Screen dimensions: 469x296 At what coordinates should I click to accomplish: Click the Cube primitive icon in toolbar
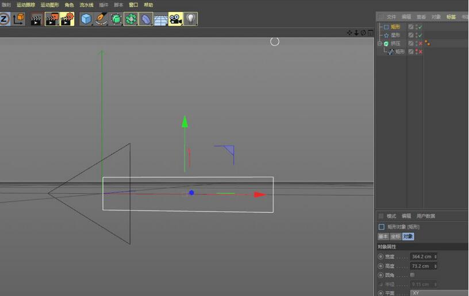pyautogui.click(x=86, y=19)
